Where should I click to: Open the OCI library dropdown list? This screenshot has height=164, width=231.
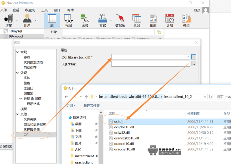pyautogui.click(x=188, y=57)
